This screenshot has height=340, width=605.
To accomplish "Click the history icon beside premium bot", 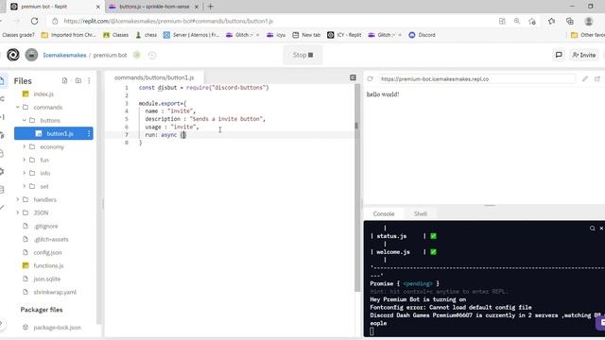I will click(152, 55).
